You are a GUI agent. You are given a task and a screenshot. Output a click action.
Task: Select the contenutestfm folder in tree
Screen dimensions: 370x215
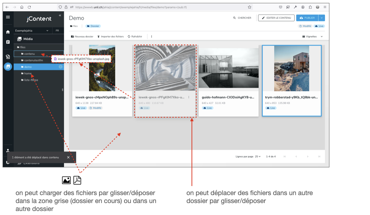(x=33, y=60)
